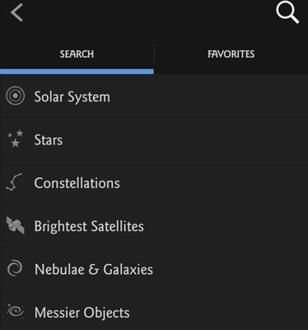Click the blue active indicator under SEARCH

[x=77, y=72]
